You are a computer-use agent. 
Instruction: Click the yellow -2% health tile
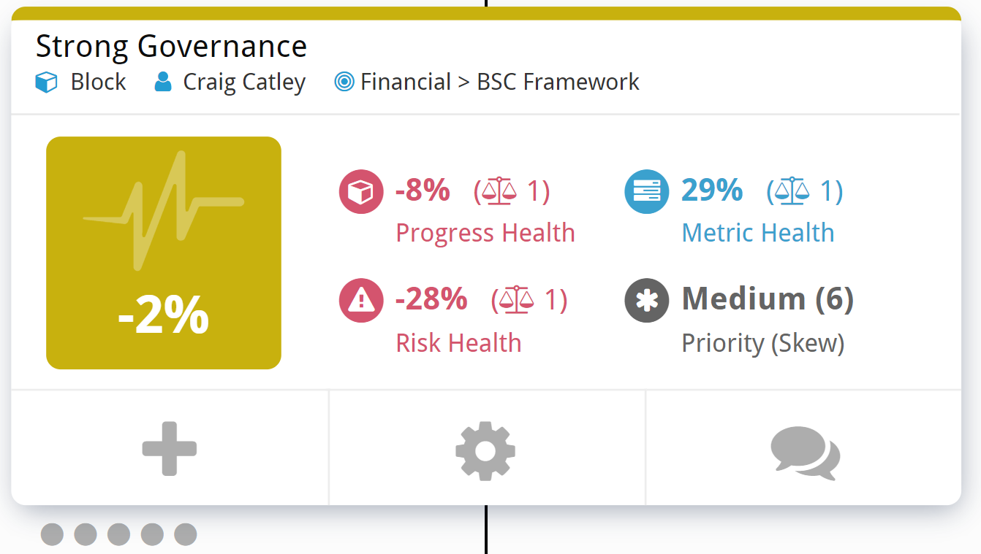[164, 253]
